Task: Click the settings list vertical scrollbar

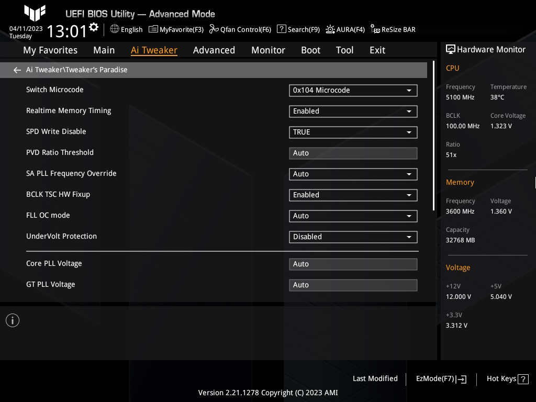Action: click(433, 136)
